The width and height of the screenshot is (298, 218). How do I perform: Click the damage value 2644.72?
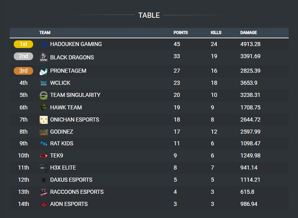(x=250, y=120)
